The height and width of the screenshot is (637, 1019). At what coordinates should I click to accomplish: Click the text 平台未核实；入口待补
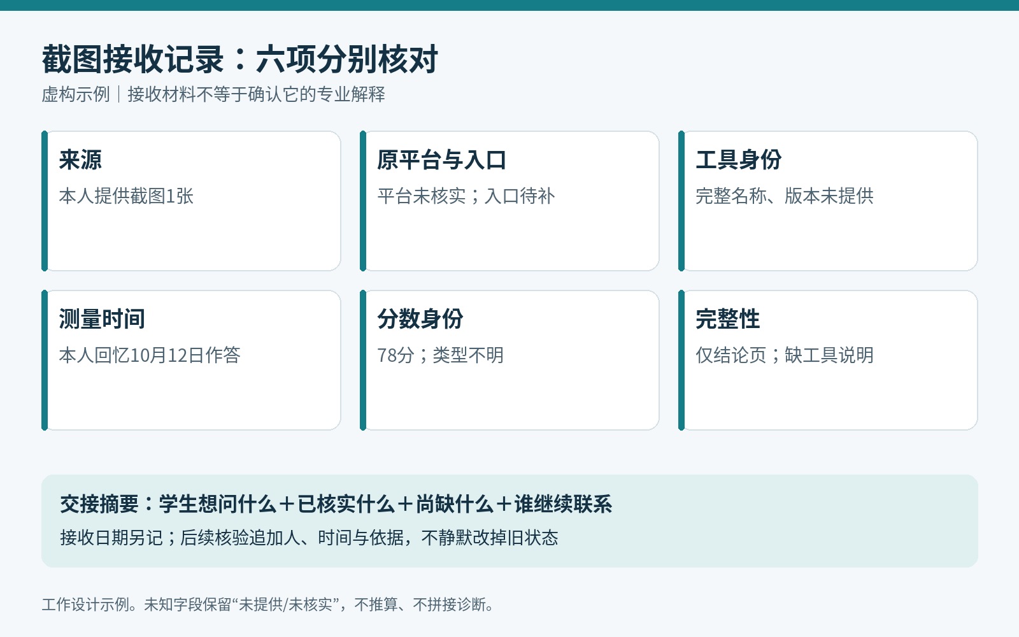point(466,196)
